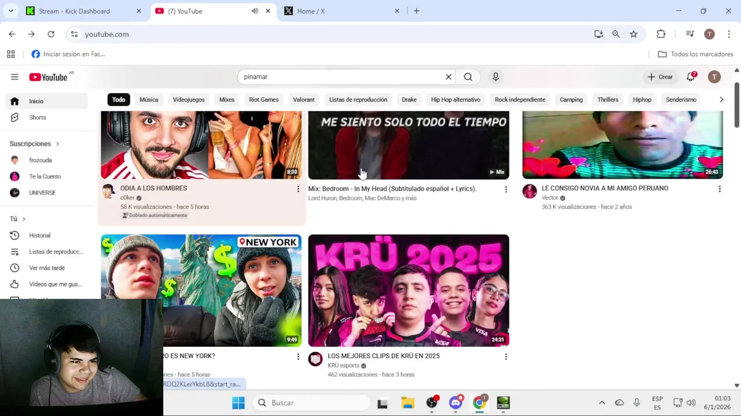Open Vector channel avatar

[x=530, y=192]
